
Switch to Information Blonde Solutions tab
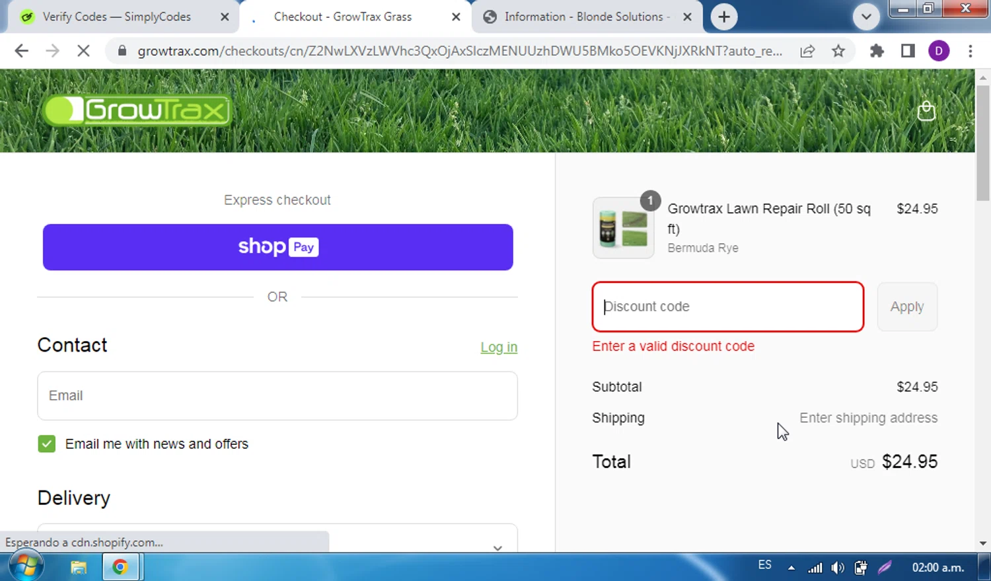tap(587, 17)
